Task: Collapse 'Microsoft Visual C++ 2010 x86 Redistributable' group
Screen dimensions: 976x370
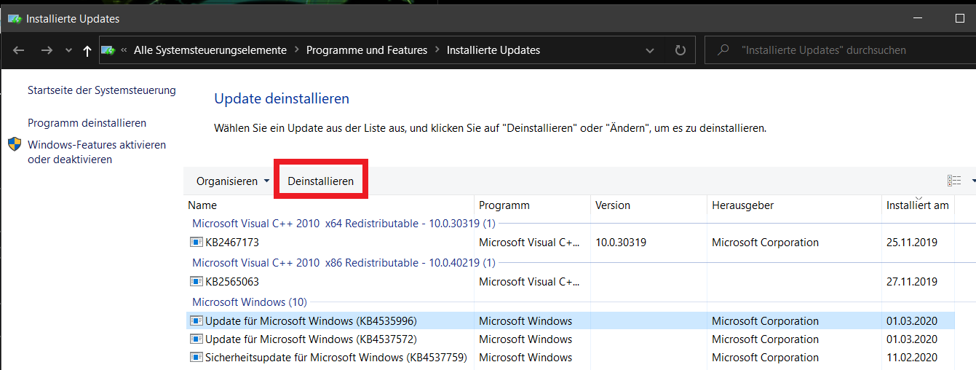Action: click(x=344, y=262)
